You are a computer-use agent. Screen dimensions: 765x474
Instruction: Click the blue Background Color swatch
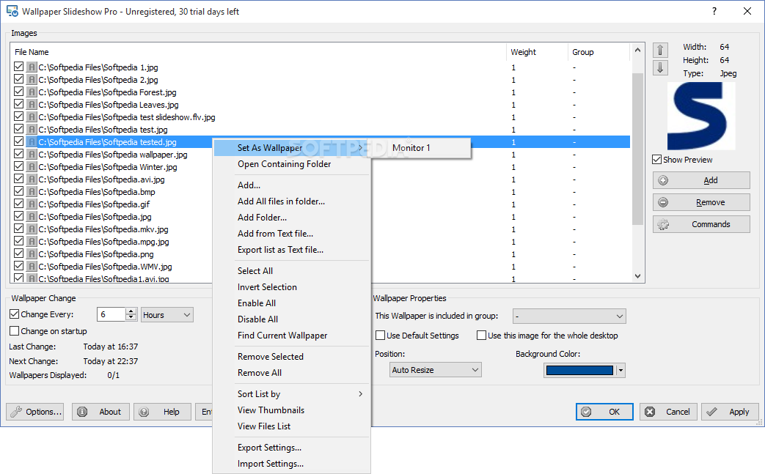click(x=579, y=370)
